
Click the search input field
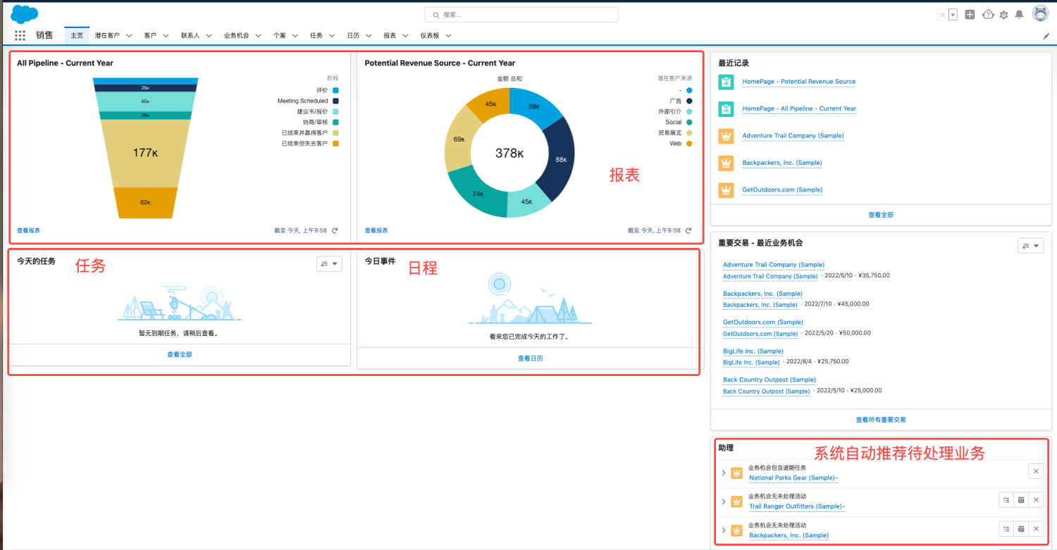(x=521, y=14)
